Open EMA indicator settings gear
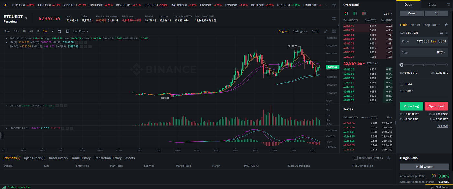The height and width of the screenshot is (189, 453). [x=86, y=47]
